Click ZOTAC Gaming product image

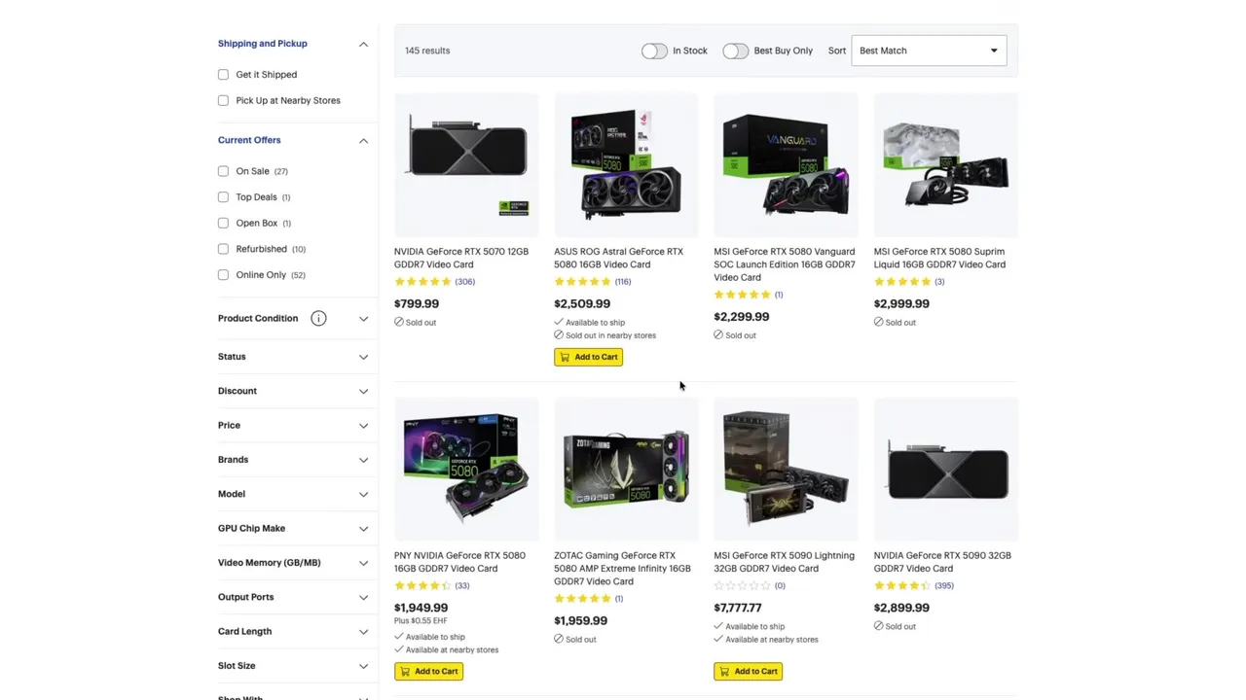(x=626, y=469)
